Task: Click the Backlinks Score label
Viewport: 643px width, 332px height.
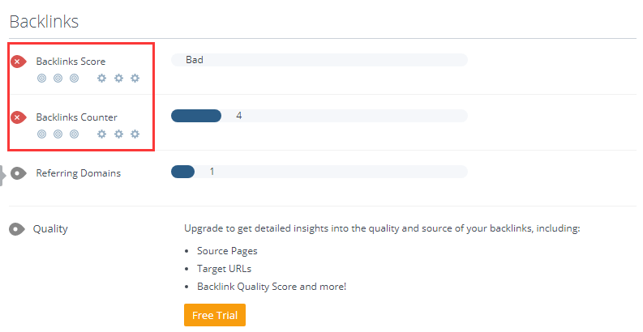Action: [71, 61]
